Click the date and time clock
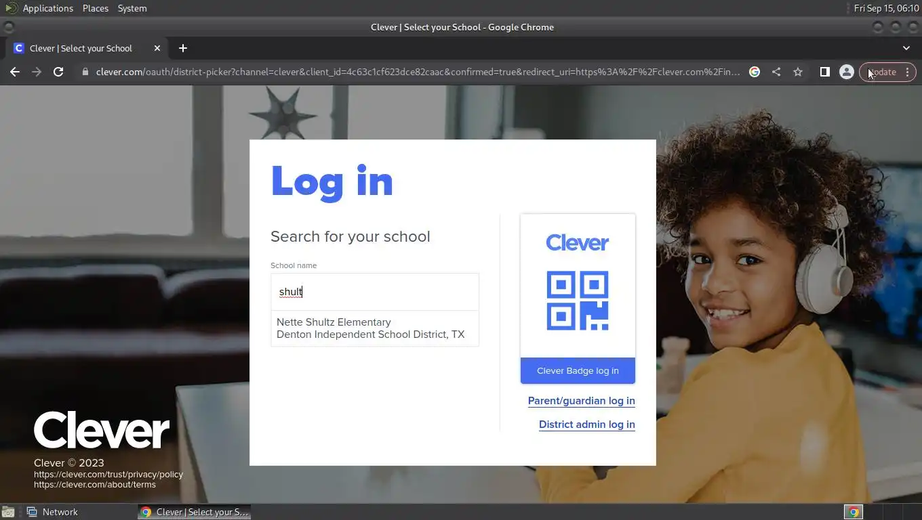Viewport: 922px width, 520px height. click(886, 8)
